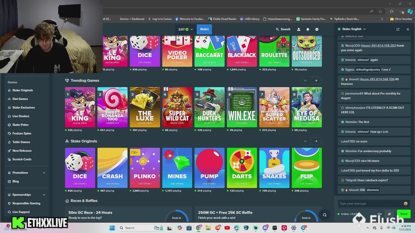
Task: Open House bet link #61,814,158,262
Action: pyautogui.click(x=378, y=46)
